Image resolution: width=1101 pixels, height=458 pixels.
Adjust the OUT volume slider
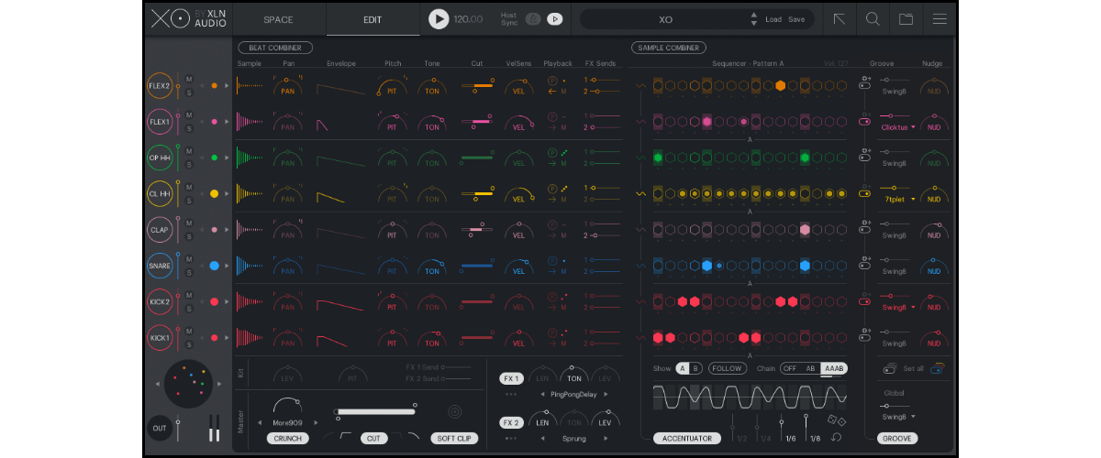178,429
